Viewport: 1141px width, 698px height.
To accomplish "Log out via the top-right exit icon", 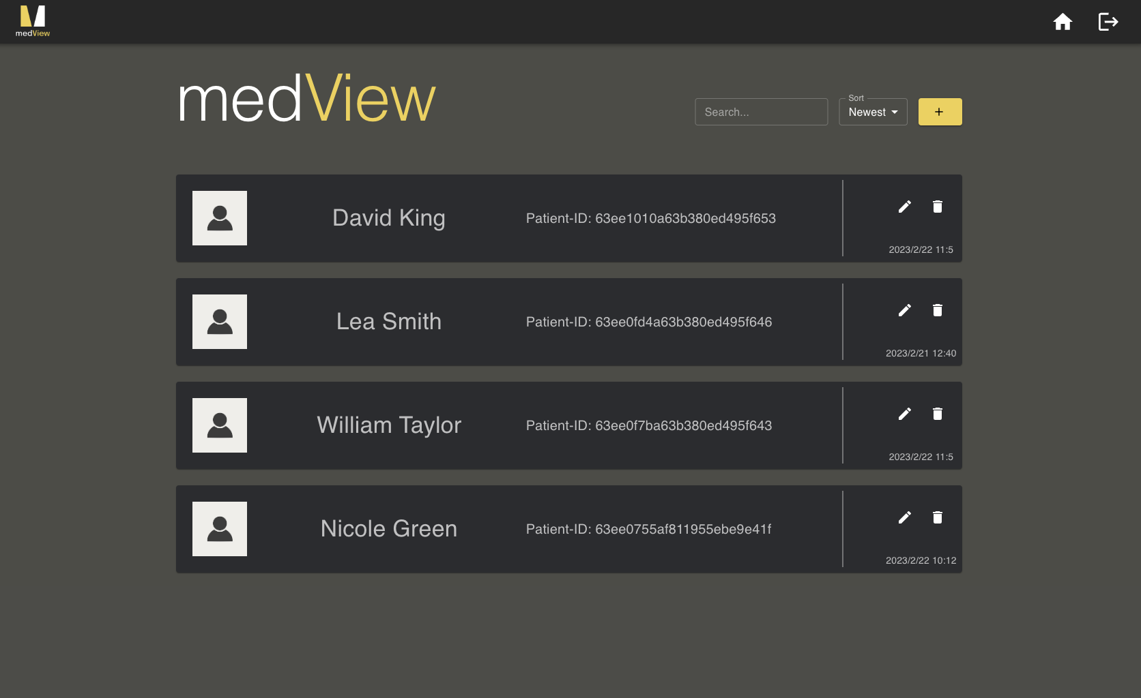I will (x=1108, y=21).
